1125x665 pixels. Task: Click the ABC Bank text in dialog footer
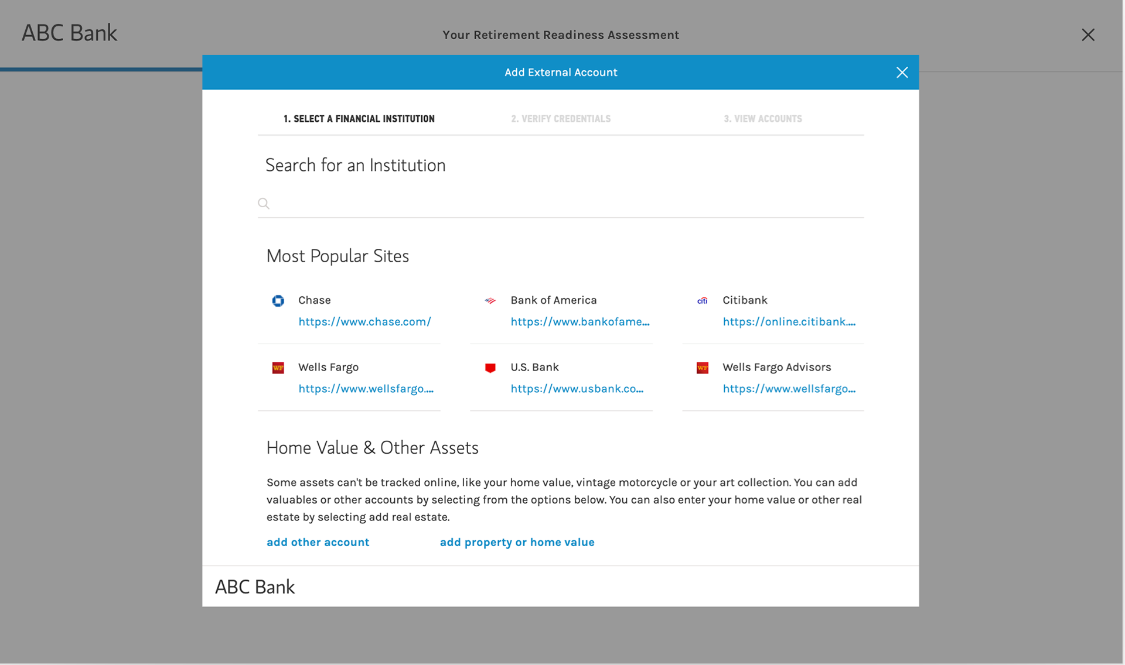(x=255, y=587)
